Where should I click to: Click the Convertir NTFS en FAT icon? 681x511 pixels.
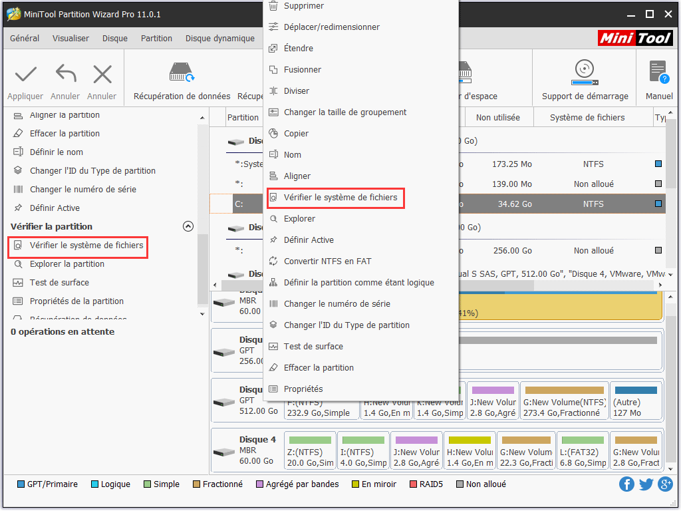[x=273, y=261]
